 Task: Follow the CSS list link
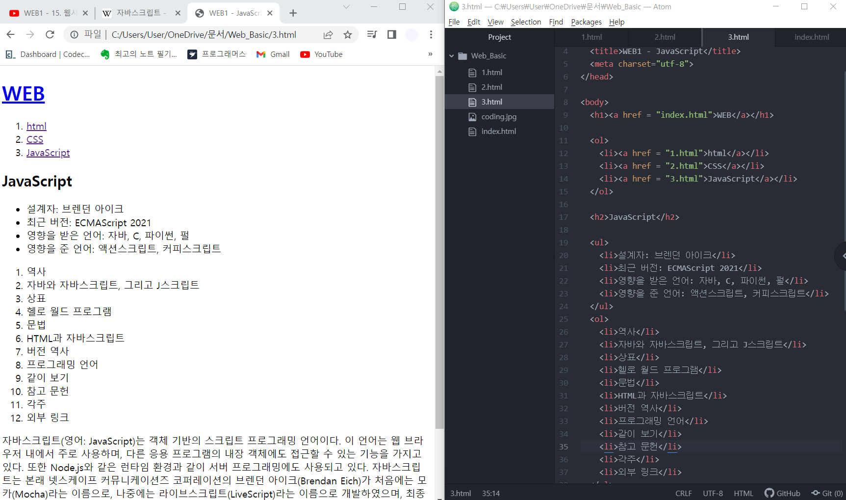35,139
